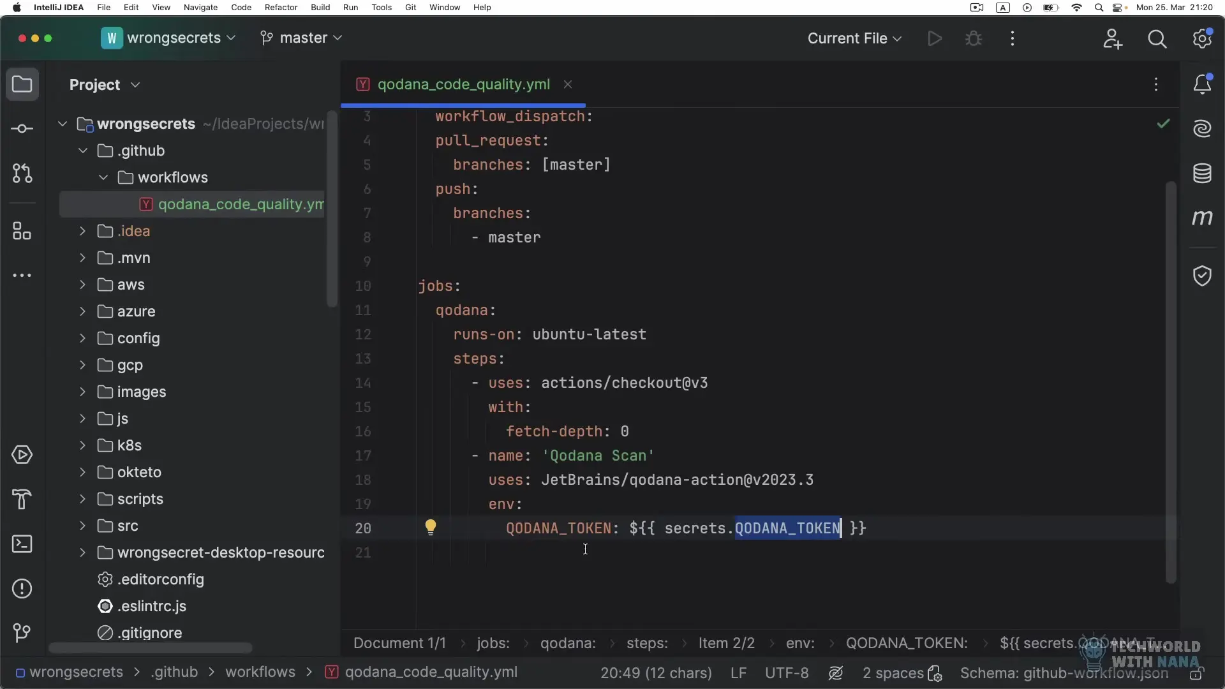Click the Run button in toolbar

[935, 38]
